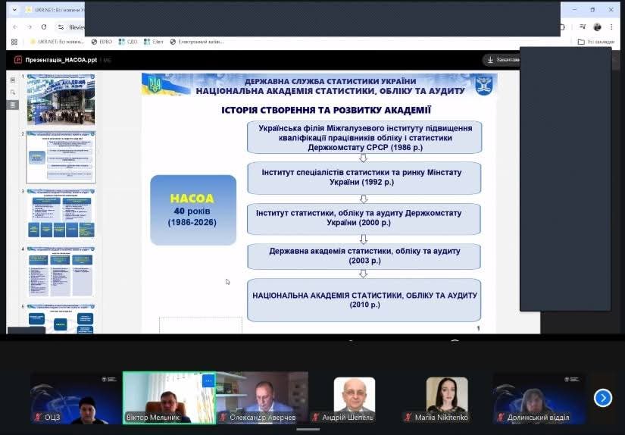
Task: Open the first slide thumbnail
Action: point(61,101)
